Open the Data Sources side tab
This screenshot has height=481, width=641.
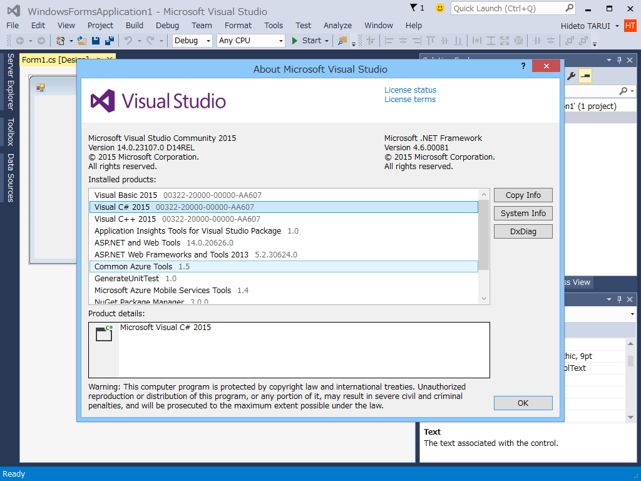10,178
